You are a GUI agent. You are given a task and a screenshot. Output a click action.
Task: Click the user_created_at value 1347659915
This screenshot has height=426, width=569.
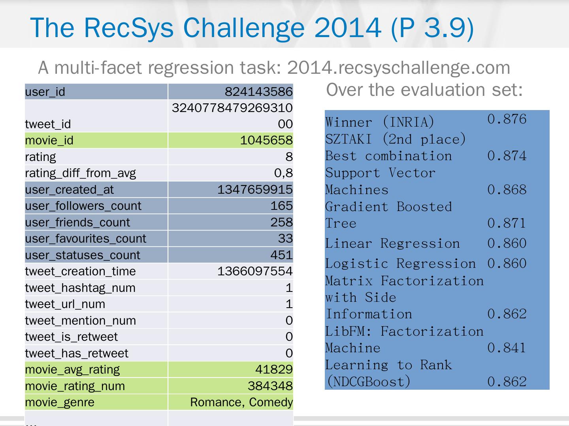255,190
